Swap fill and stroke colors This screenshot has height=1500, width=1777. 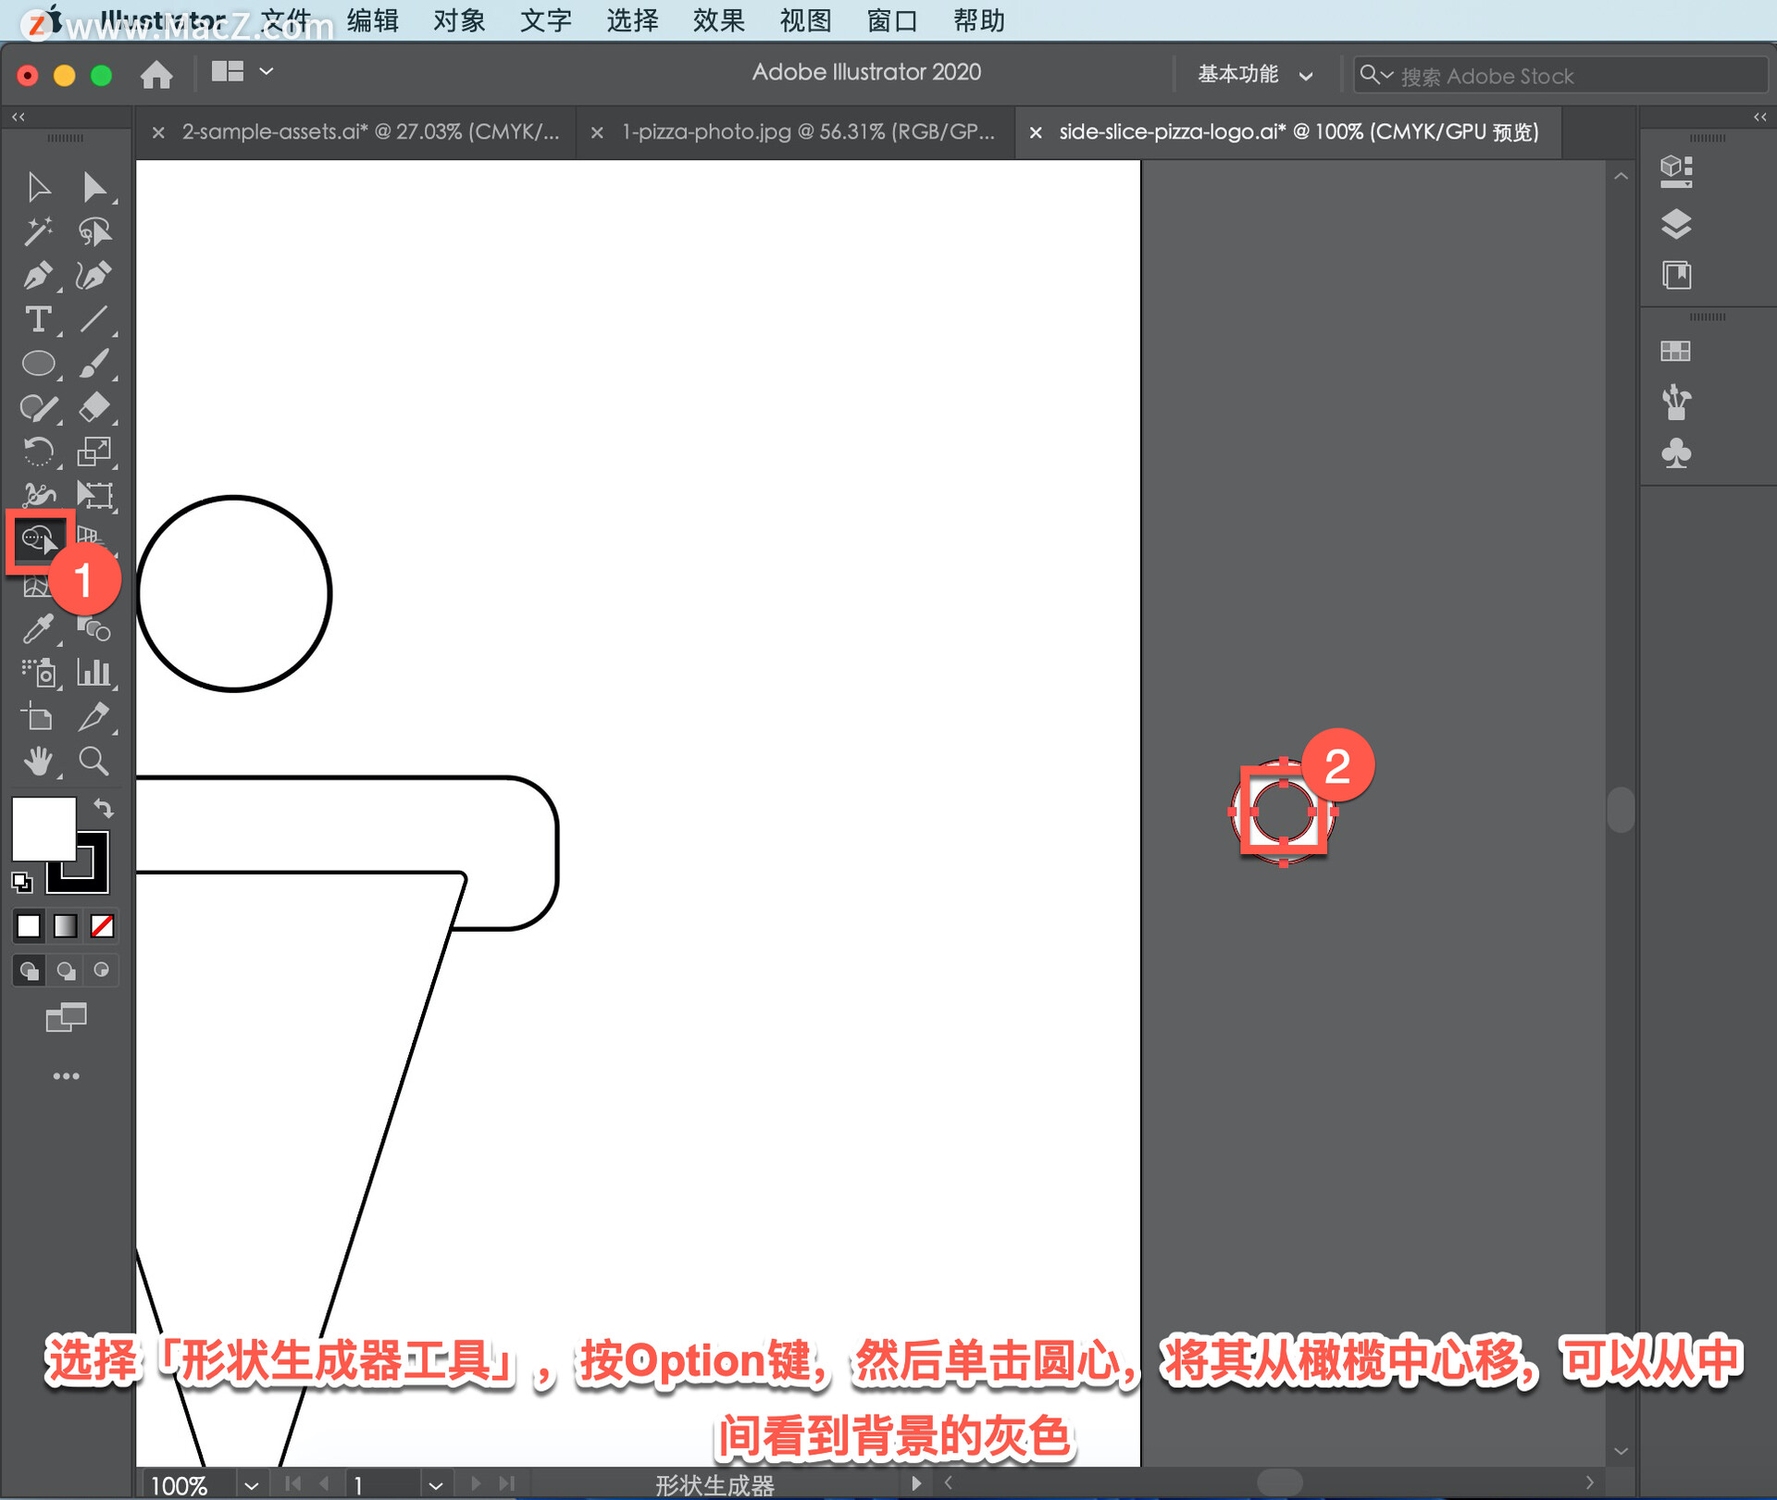(x=104, y=809)
